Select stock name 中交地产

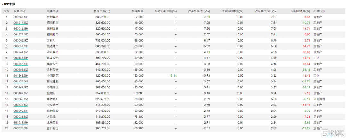coord(53,105)
